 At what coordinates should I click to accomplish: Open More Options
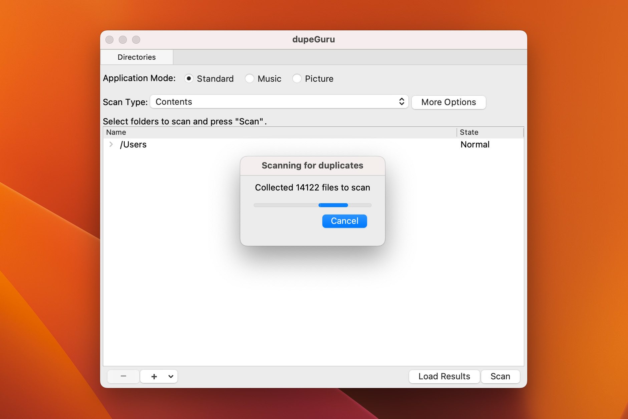448,102
